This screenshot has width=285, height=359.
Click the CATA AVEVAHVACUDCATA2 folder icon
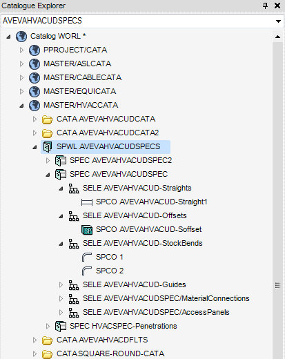[48, 133]
